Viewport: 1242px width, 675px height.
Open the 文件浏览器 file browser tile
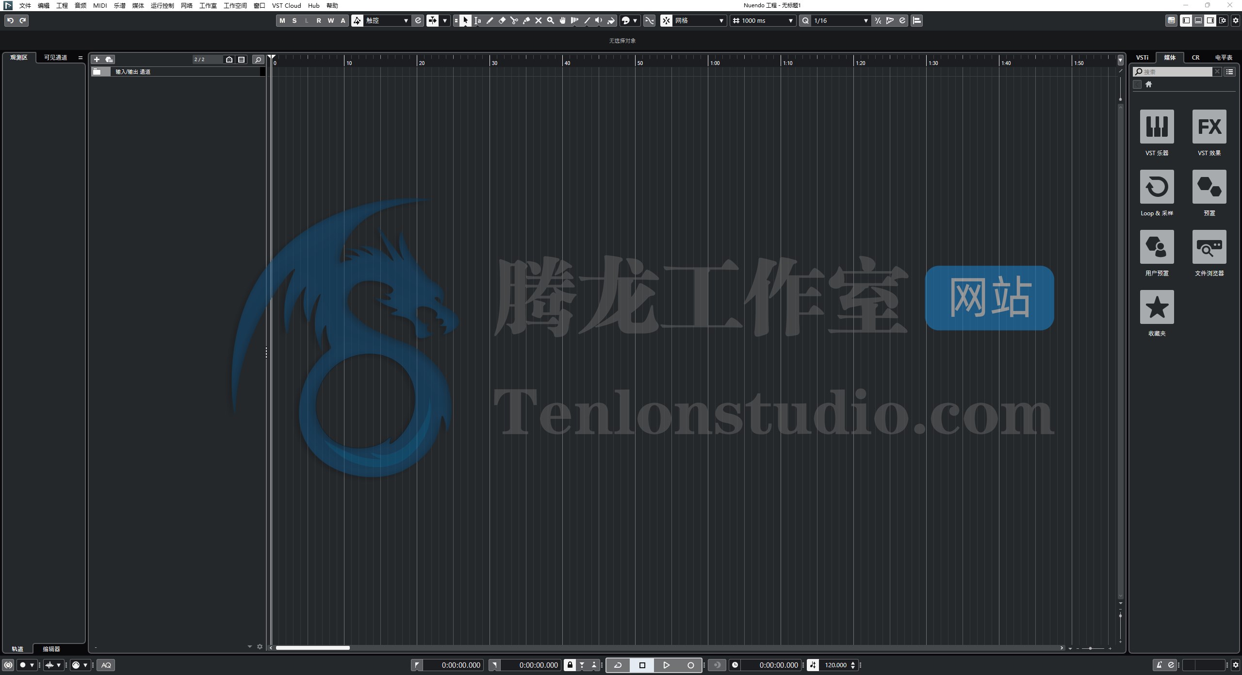pyautogui.click(x=1209, y=247)
